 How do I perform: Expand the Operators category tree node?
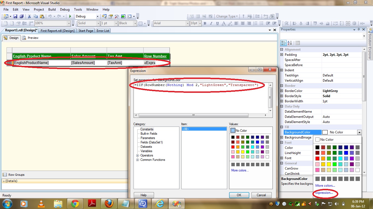pyautogui.click(x=138, y=155)
